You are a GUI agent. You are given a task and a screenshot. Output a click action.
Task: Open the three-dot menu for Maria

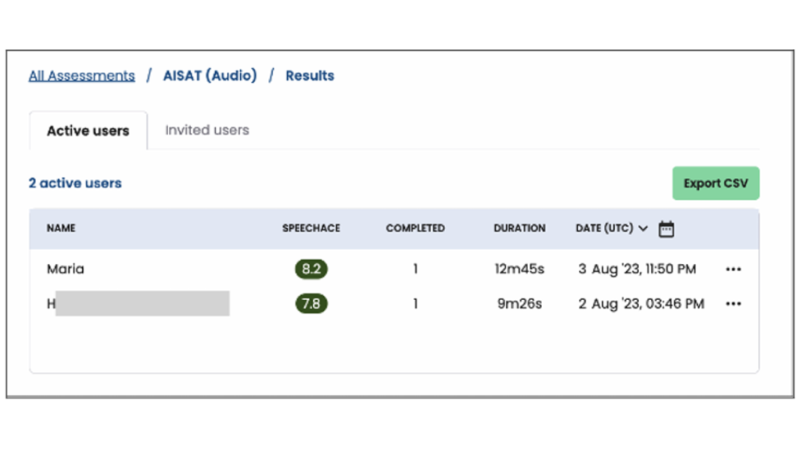click(x=733, y=270)
